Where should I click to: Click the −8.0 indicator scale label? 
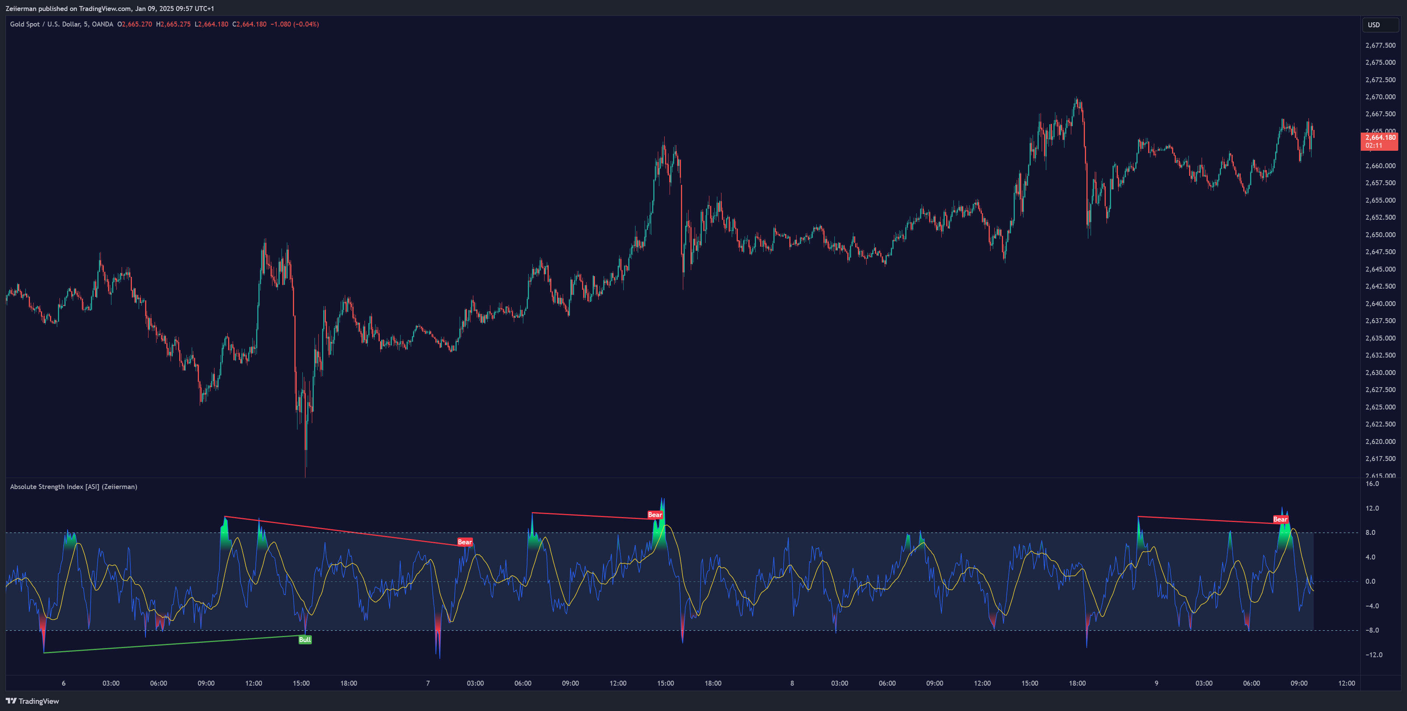tap(1372, 630)
